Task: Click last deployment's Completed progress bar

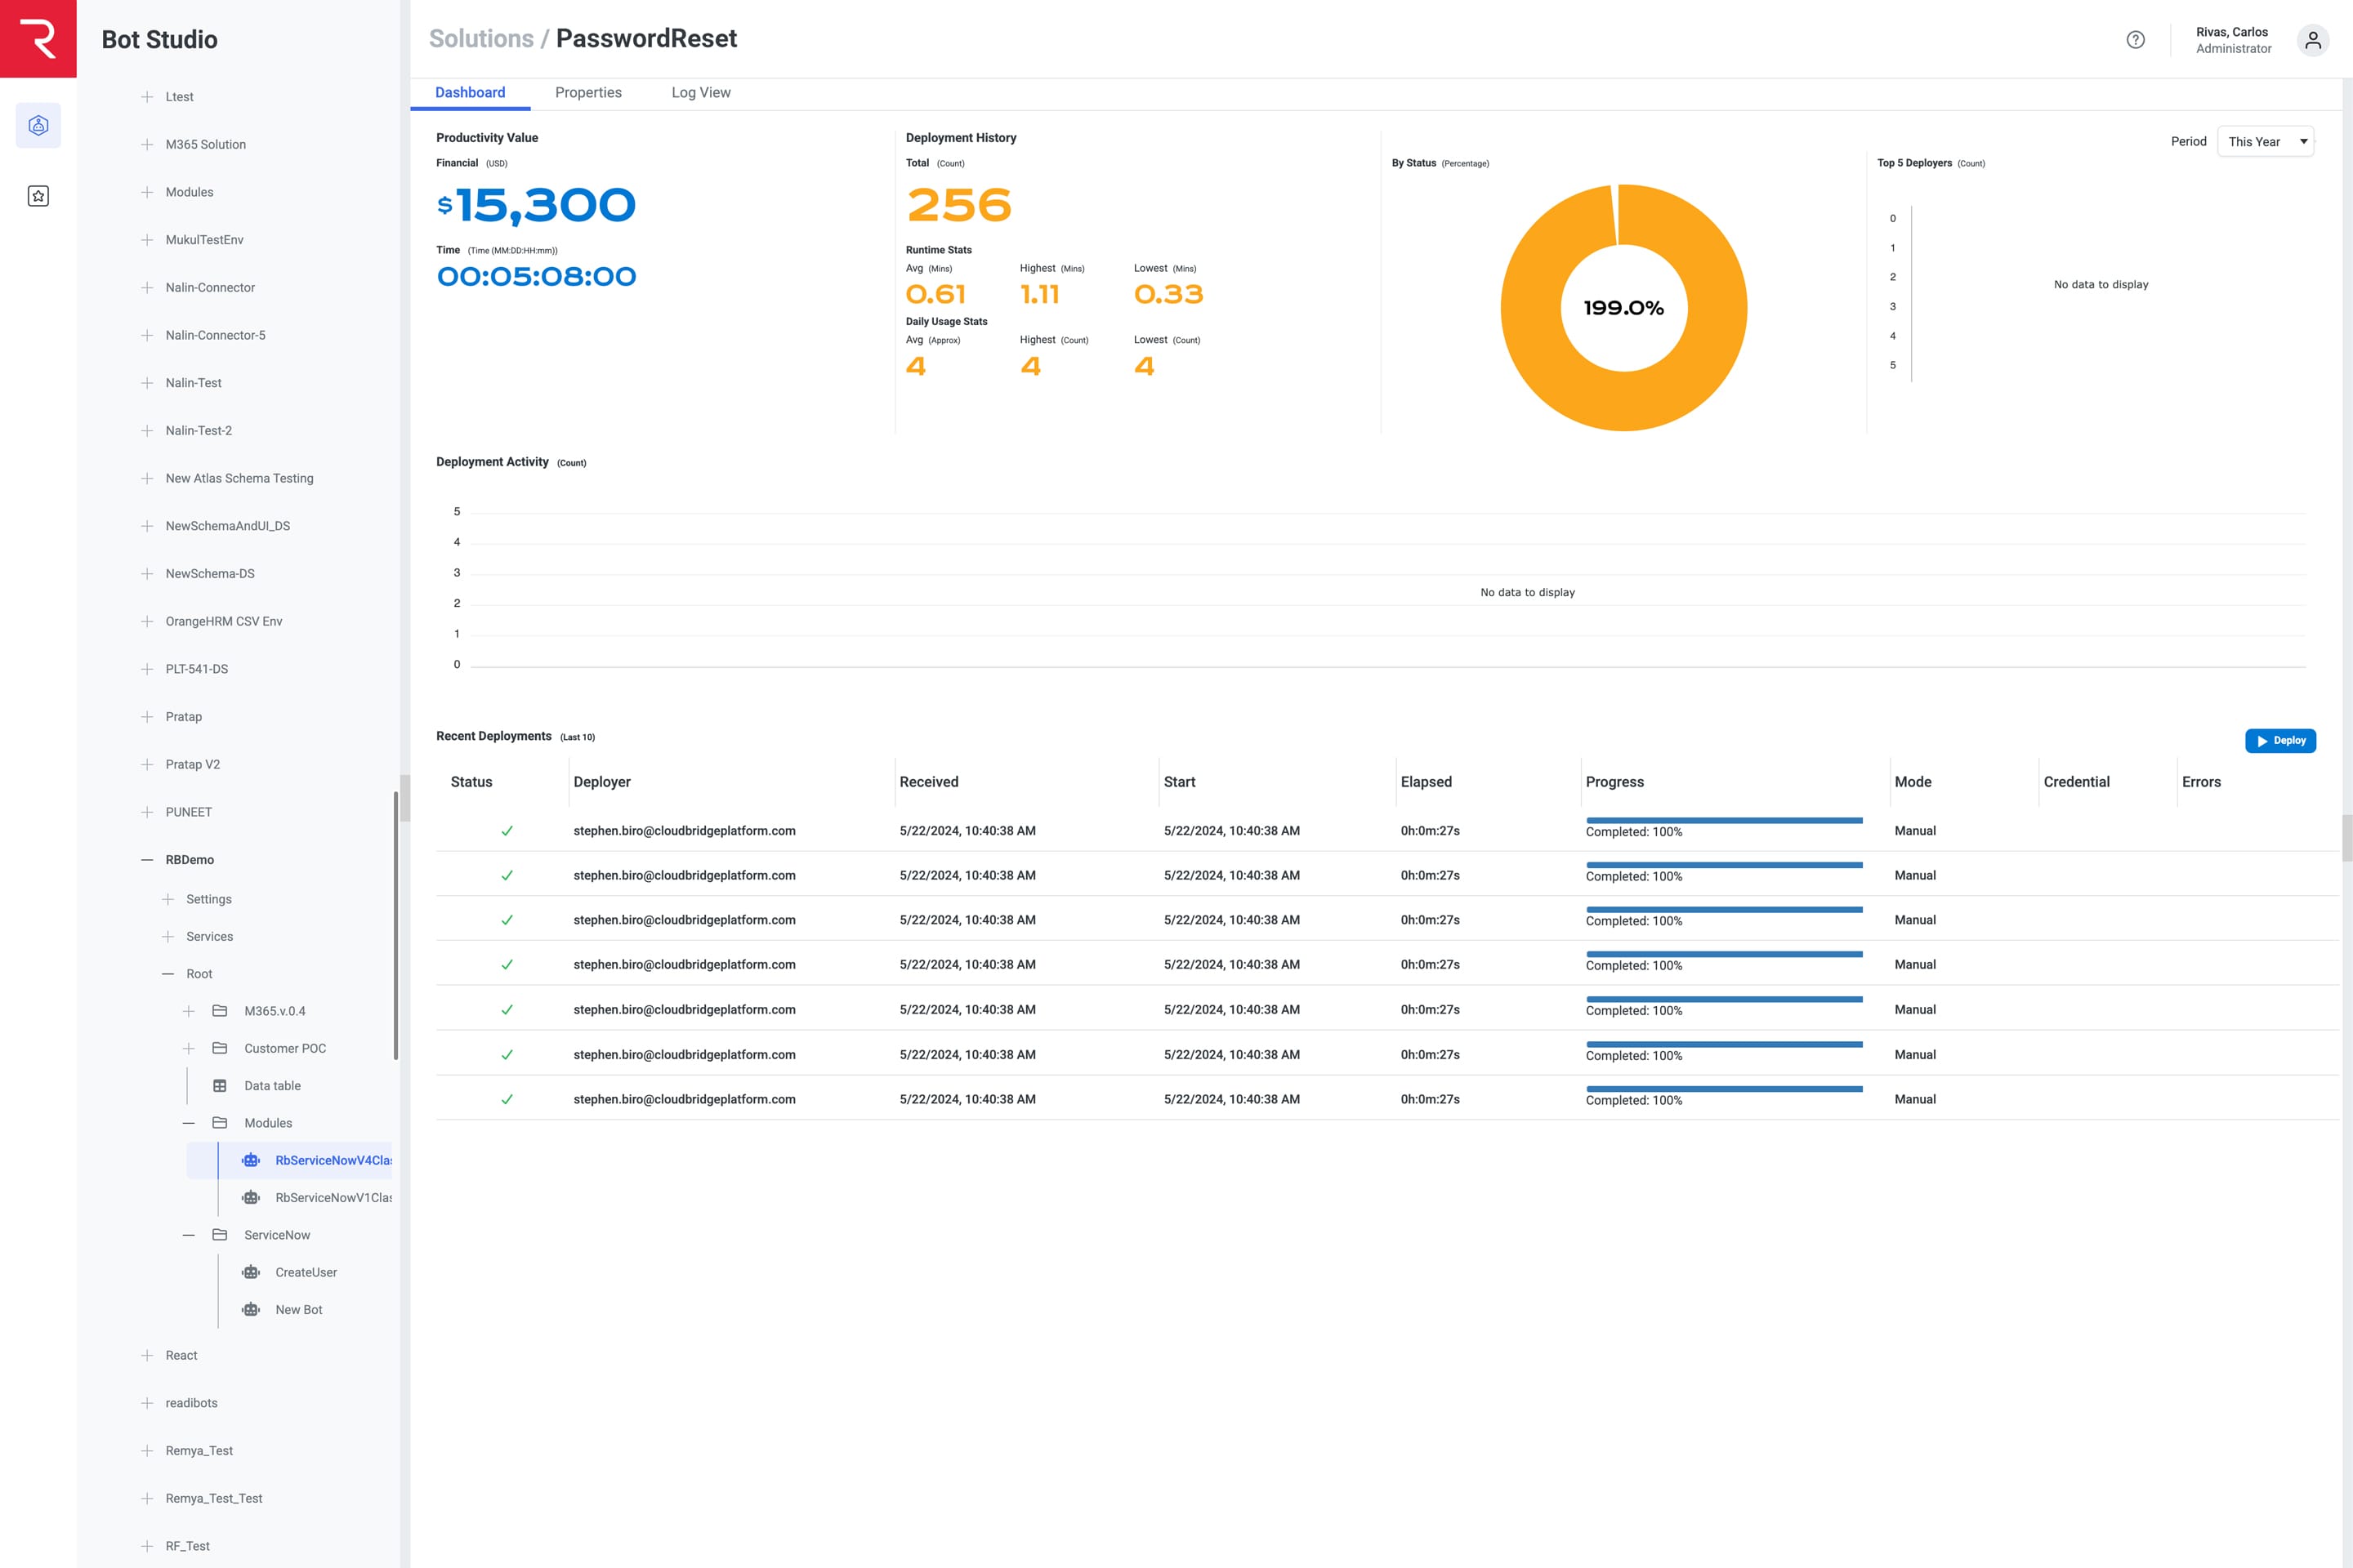Action: coord(1724,1089)
